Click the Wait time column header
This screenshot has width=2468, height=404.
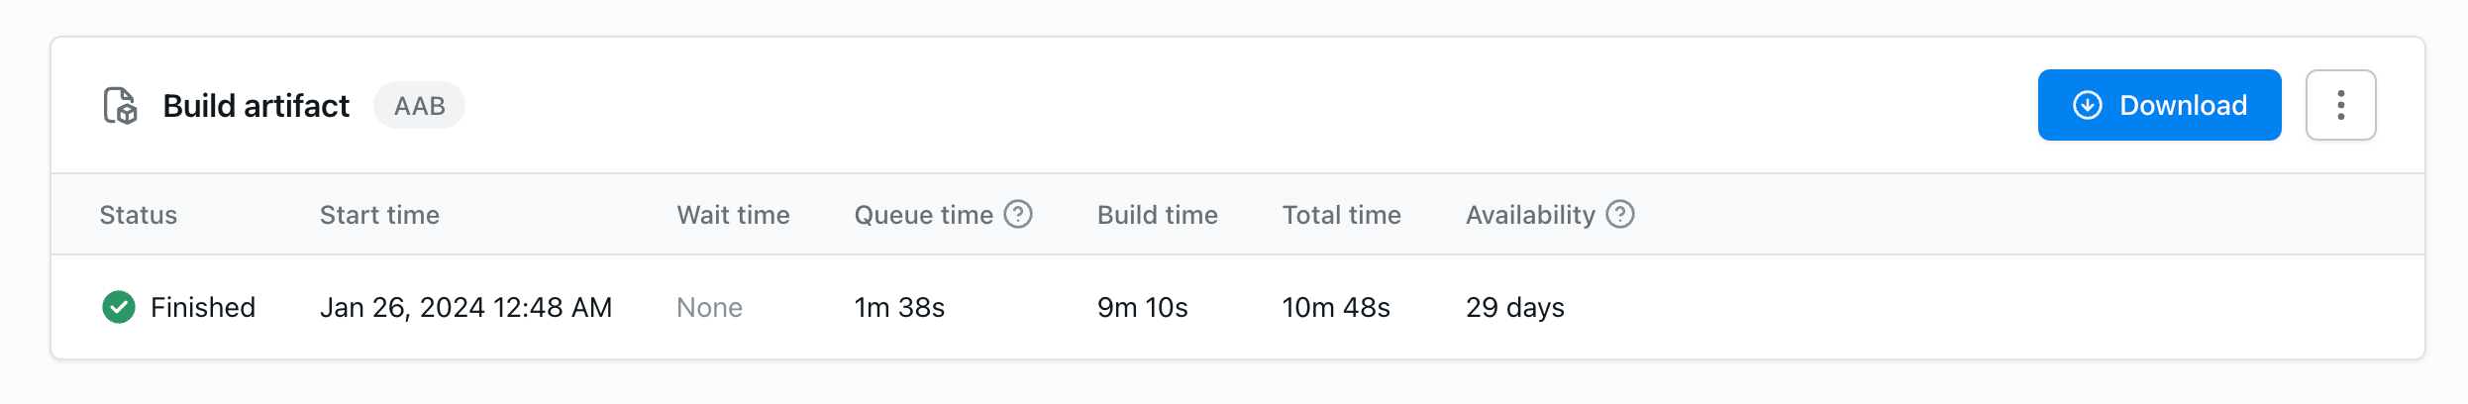coord(733,215)
